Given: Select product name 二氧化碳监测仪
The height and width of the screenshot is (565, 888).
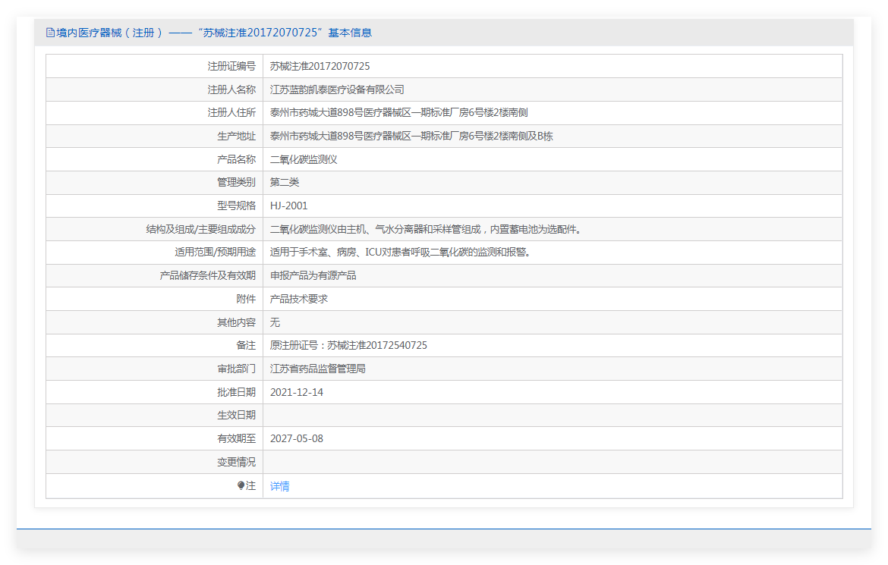Looking at the screenshot, I should tap(304, 159).
